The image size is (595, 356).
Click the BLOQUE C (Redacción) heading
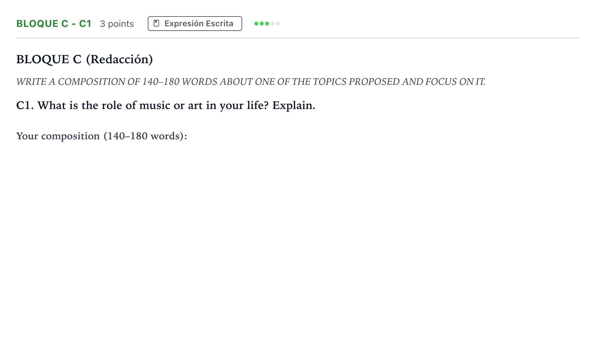pos(84,59)
